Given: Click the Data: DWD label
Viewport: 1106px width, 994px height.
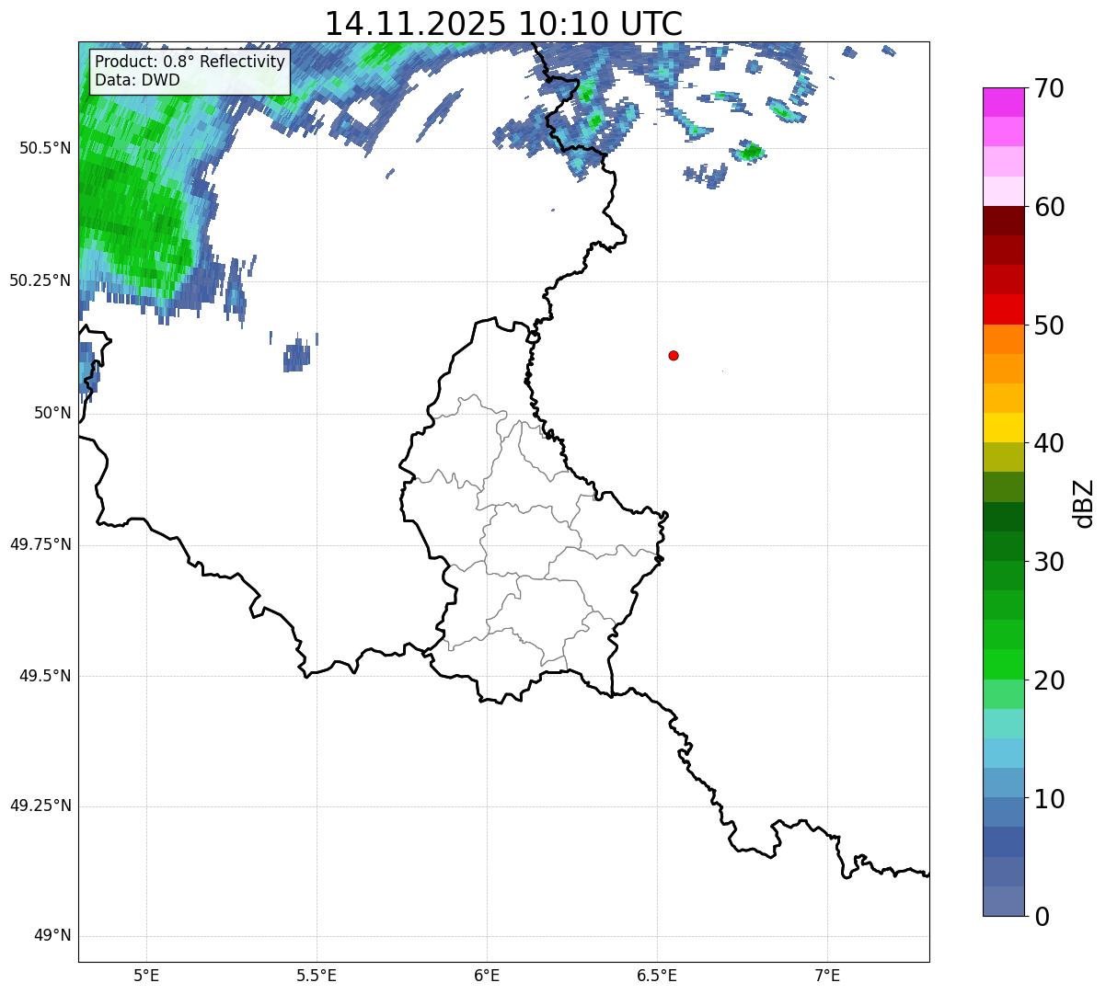Looking at the screenshot, I should pyautogui.click(x=137, y=80).
